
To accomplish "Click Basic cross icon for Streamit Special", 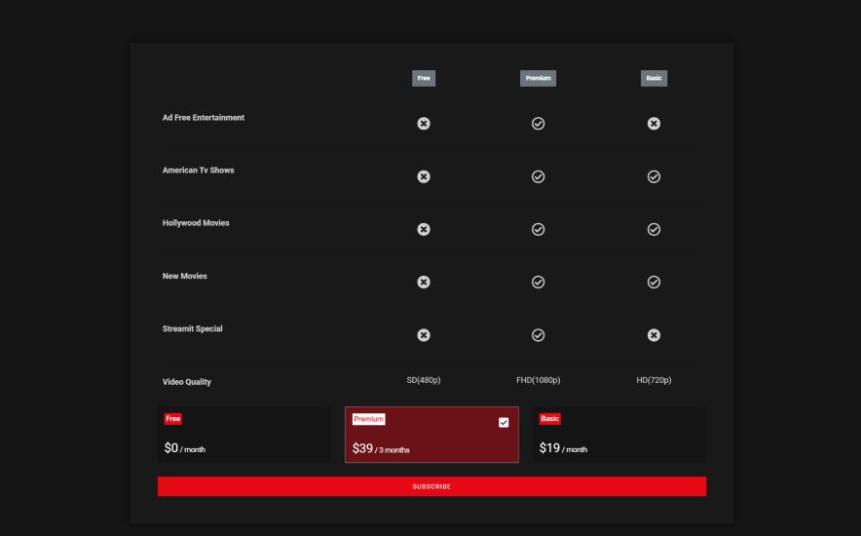I will [x=654, y=335].
